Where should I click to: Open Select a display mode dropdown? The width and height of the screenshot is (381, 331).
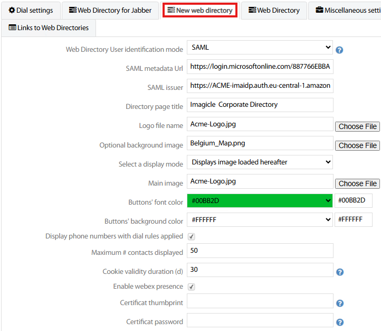[x=260, y=162]
